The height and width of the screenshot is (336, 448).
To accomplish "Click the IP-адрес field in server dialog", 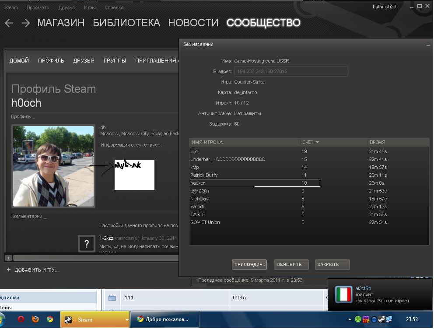I will [291, 71].
